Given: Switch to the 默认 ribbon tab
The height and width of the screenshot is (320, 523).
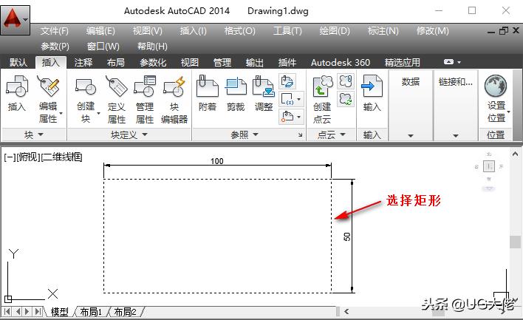Looking at the screenshot, I should [18, 62].
